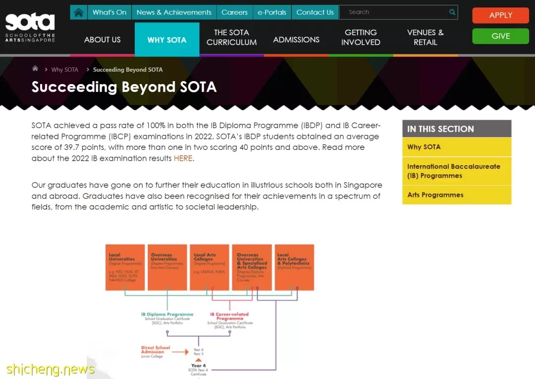This screenshot has height=379, width=535.
Task: Open Contact Us page
Action: point(315,12)
